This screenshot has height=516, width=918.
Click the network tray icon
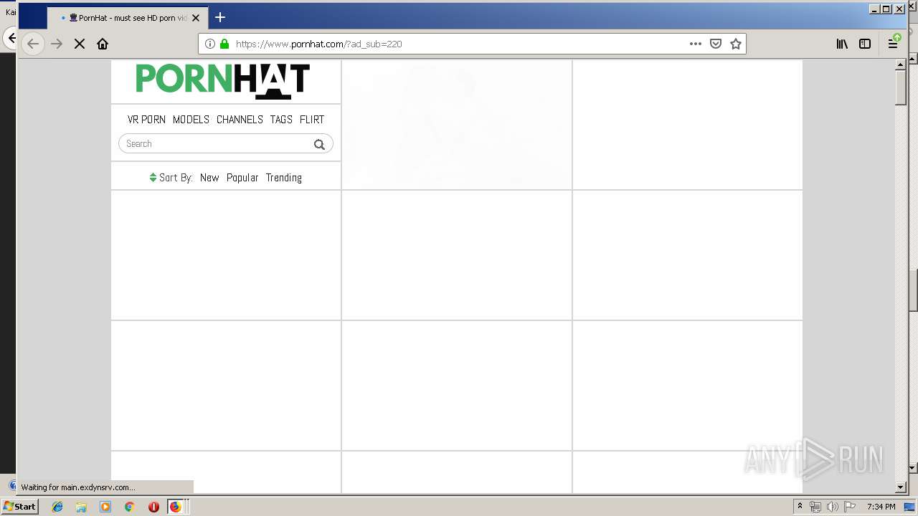pyautogui.click(x=815, y=507)
